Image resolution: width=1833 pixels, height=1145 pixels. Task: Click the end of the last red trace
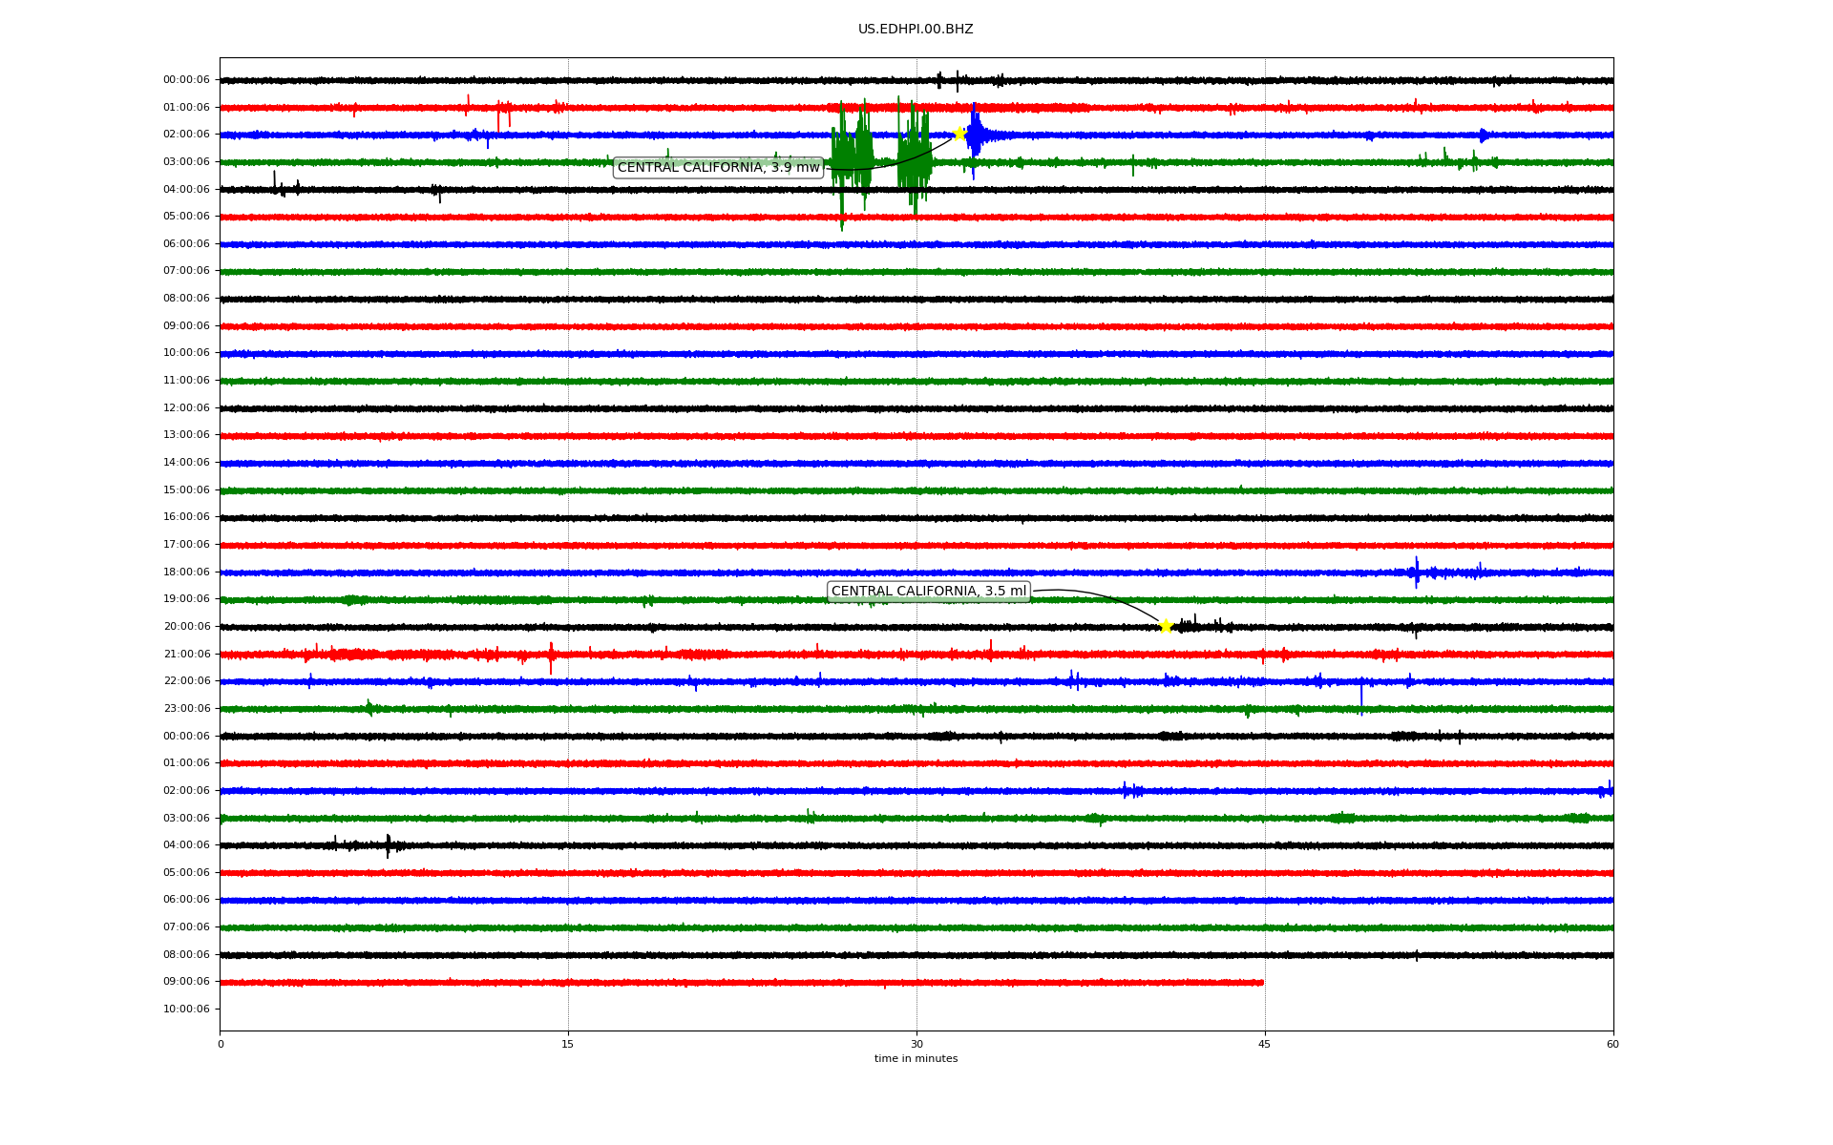click(x=1261, y=982)
